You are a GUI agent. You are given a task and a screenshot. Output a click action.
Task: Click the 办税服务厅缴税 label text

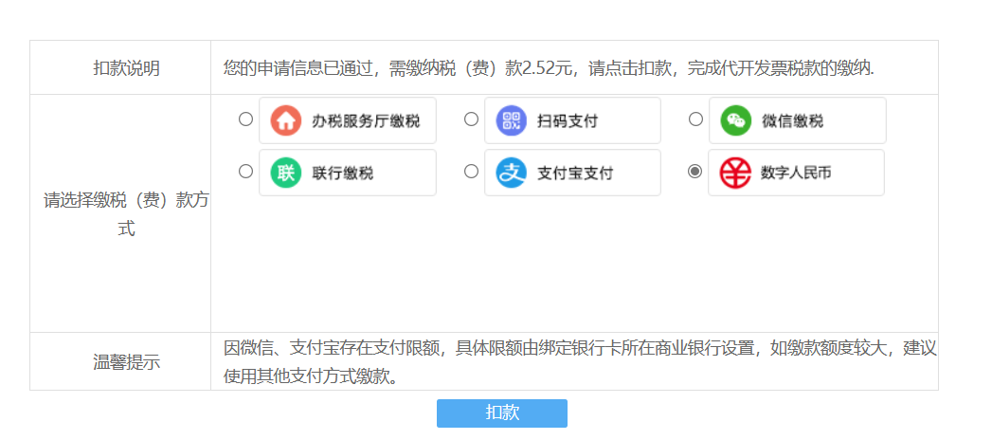click(366, 121)
